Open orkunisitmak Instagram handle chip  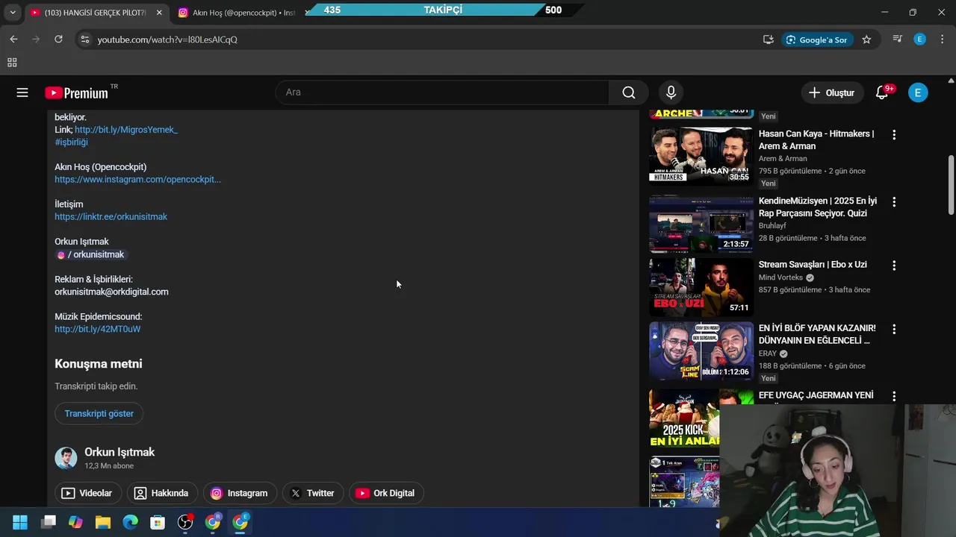tap(90, 254)
